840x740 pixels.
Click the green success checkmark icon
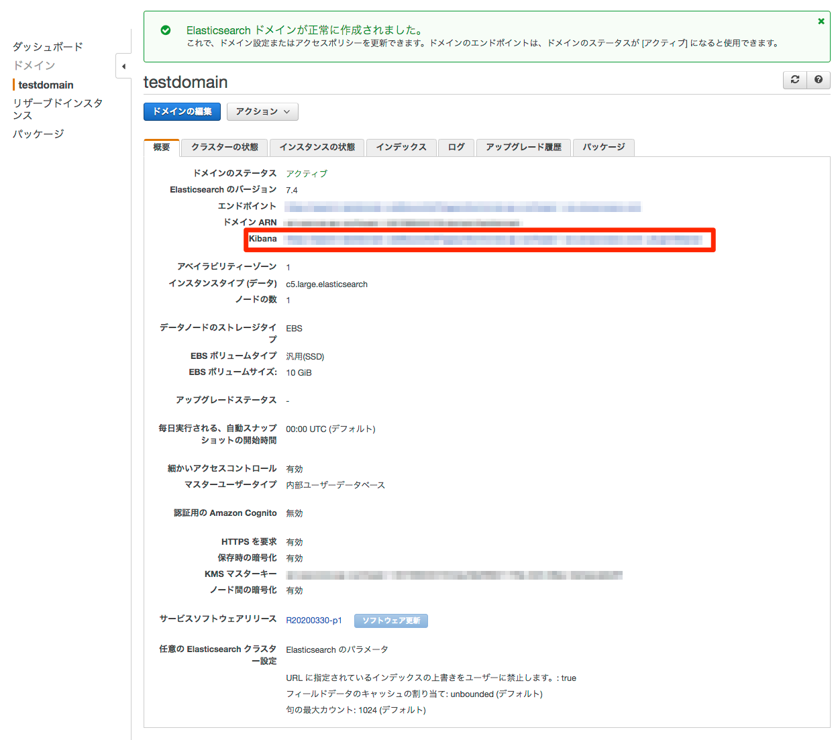pyautogui.click(x=166, y=30)
